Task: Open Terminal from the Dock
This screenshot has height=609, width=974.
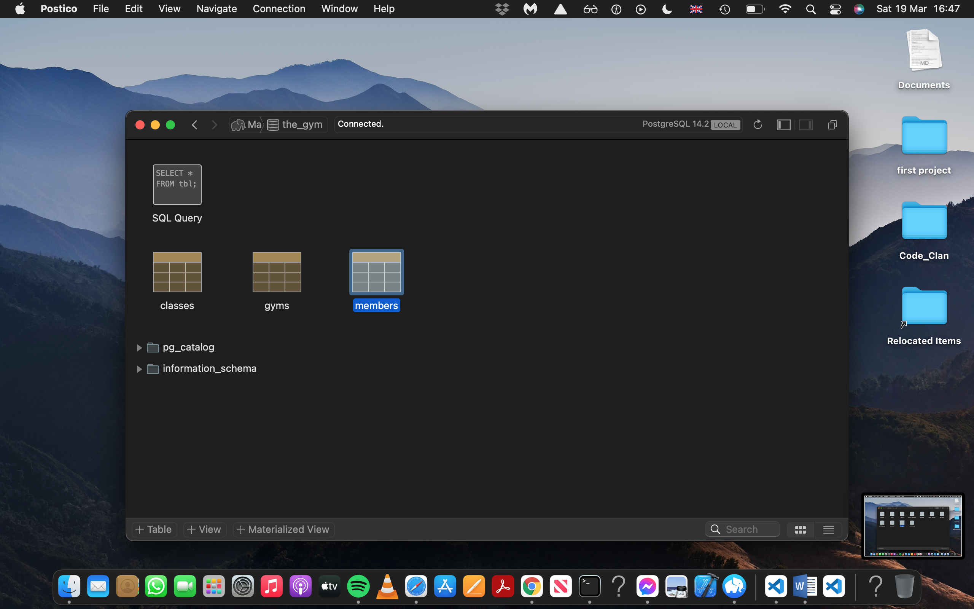Action: coord(590,587)
